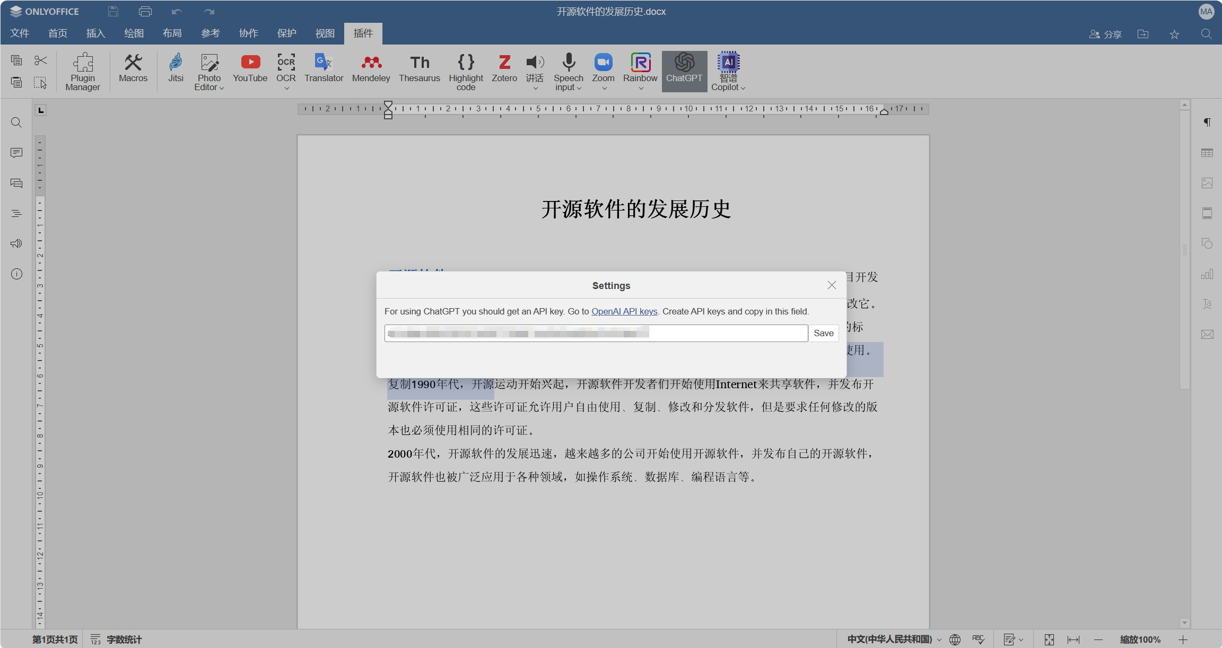This screenshot has height=648, width=1222.
Task: Open the search panel in left sidebar
Action: click(16, 122)
